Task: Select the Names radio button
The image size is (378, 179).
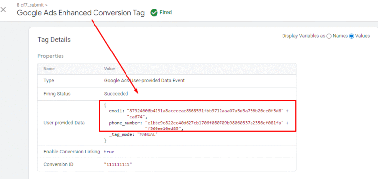Action: coord(329,36)
